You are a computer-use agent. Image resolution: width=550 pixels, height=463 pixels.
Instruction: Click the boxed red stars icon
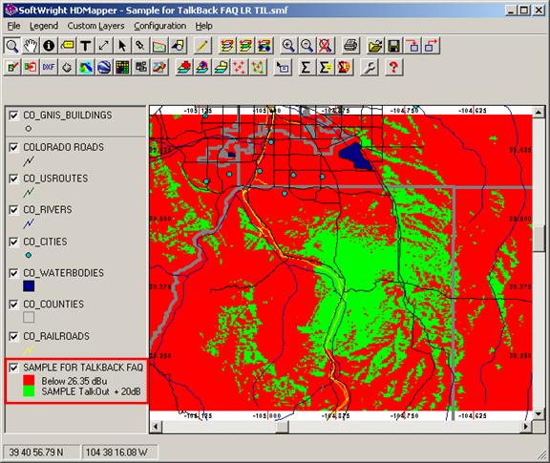coord(258,67)
